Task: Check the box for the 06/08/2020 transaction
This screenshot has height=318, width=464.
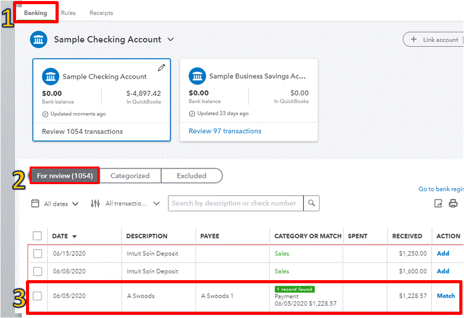Action: click(37, 271)
